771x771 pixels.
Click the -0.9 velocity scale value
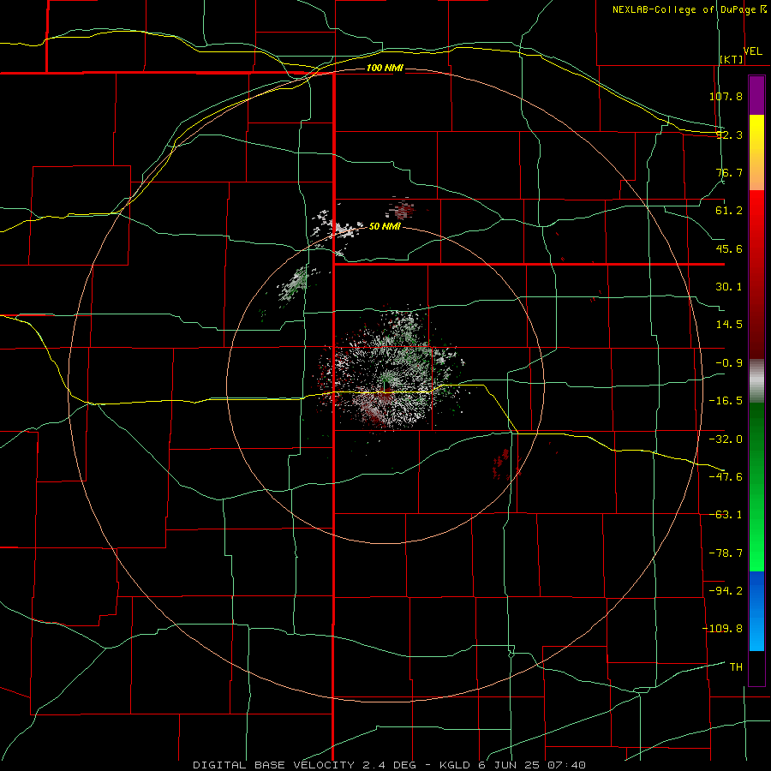pos(729,363)
